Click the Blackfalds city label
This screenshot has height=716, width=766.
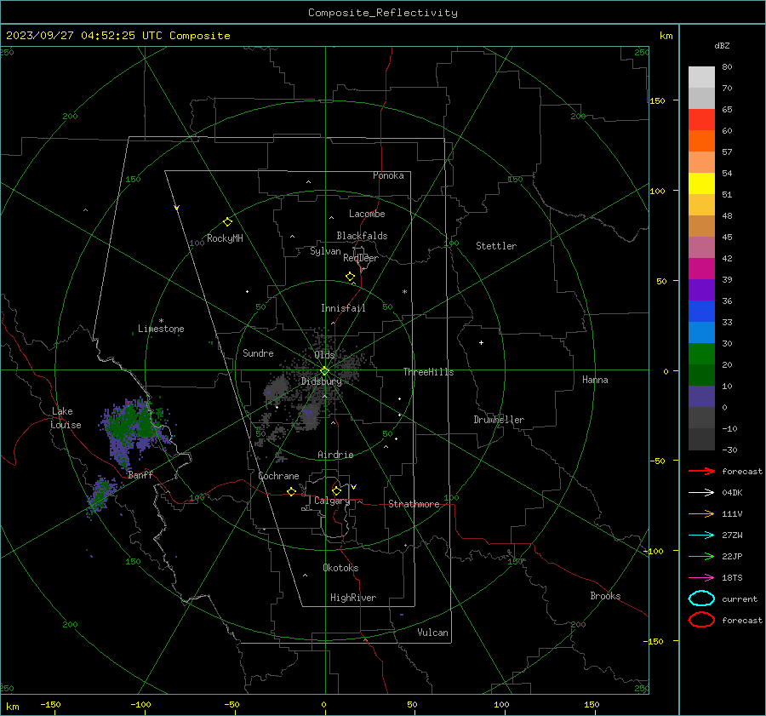362,236
